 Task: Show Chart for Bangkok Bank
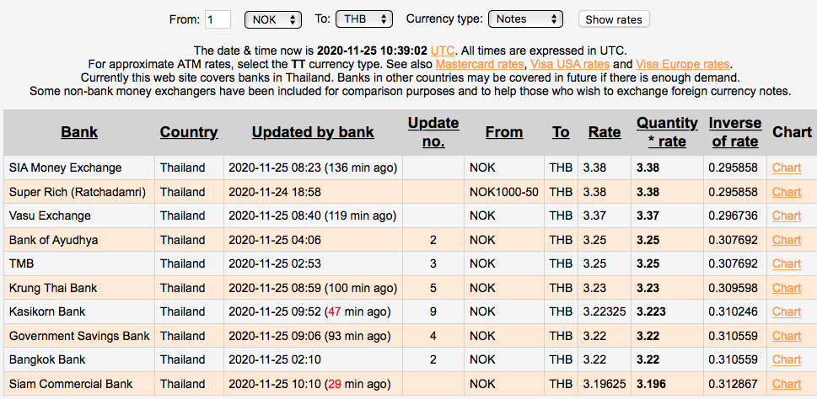click(787, 359)
